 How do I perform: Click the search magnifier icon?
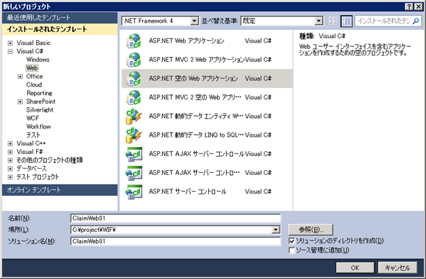coord(416,21)
